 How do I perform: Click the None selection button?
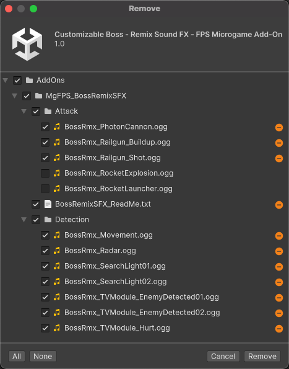(43, 356)
